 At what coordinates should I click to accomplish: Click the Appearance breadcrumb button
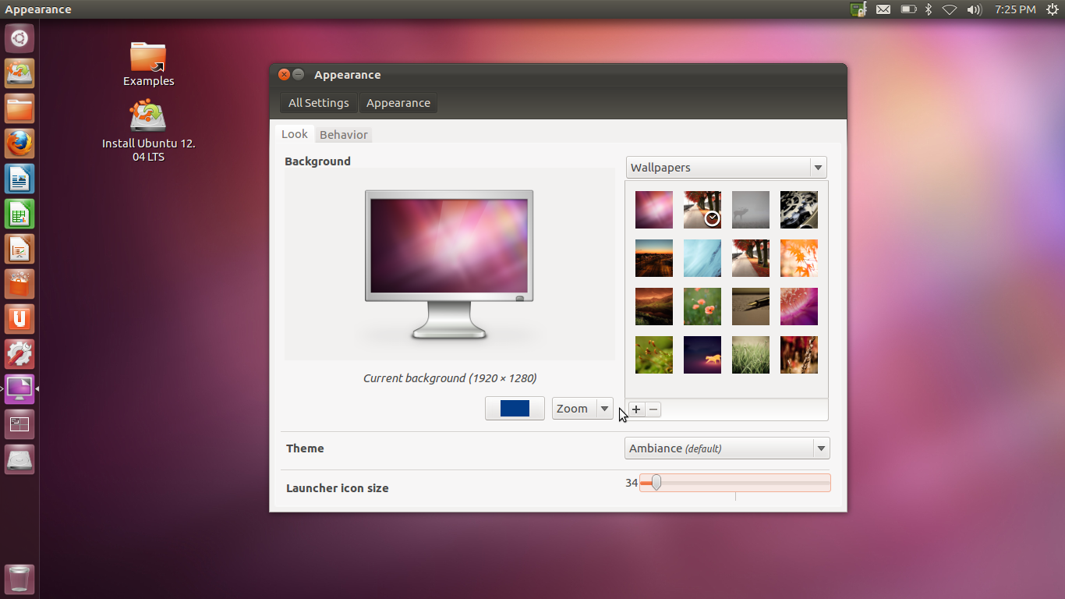coord(398,103)
